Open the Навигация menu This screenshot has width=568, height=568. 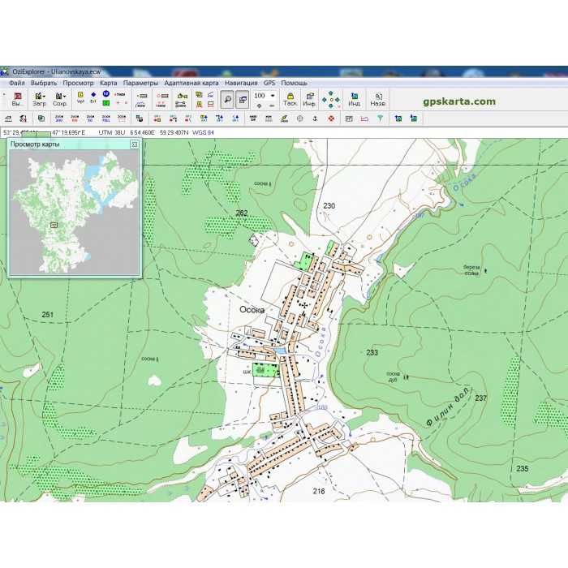(241, 83)
